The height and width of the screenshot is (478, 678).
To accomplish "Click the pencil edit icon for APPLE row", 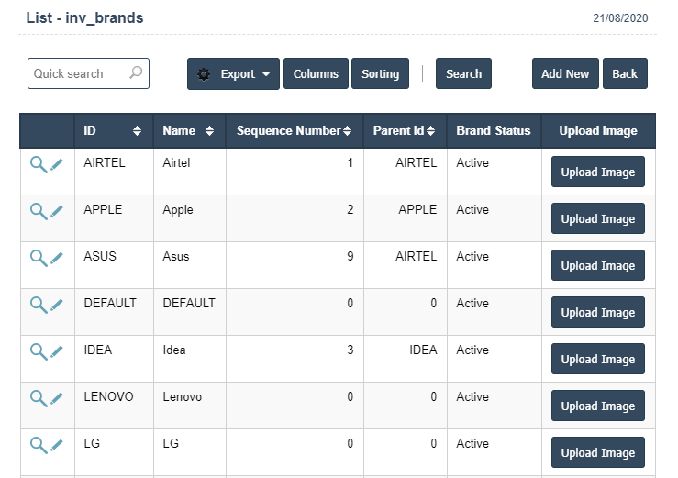I will pos(57,211).
